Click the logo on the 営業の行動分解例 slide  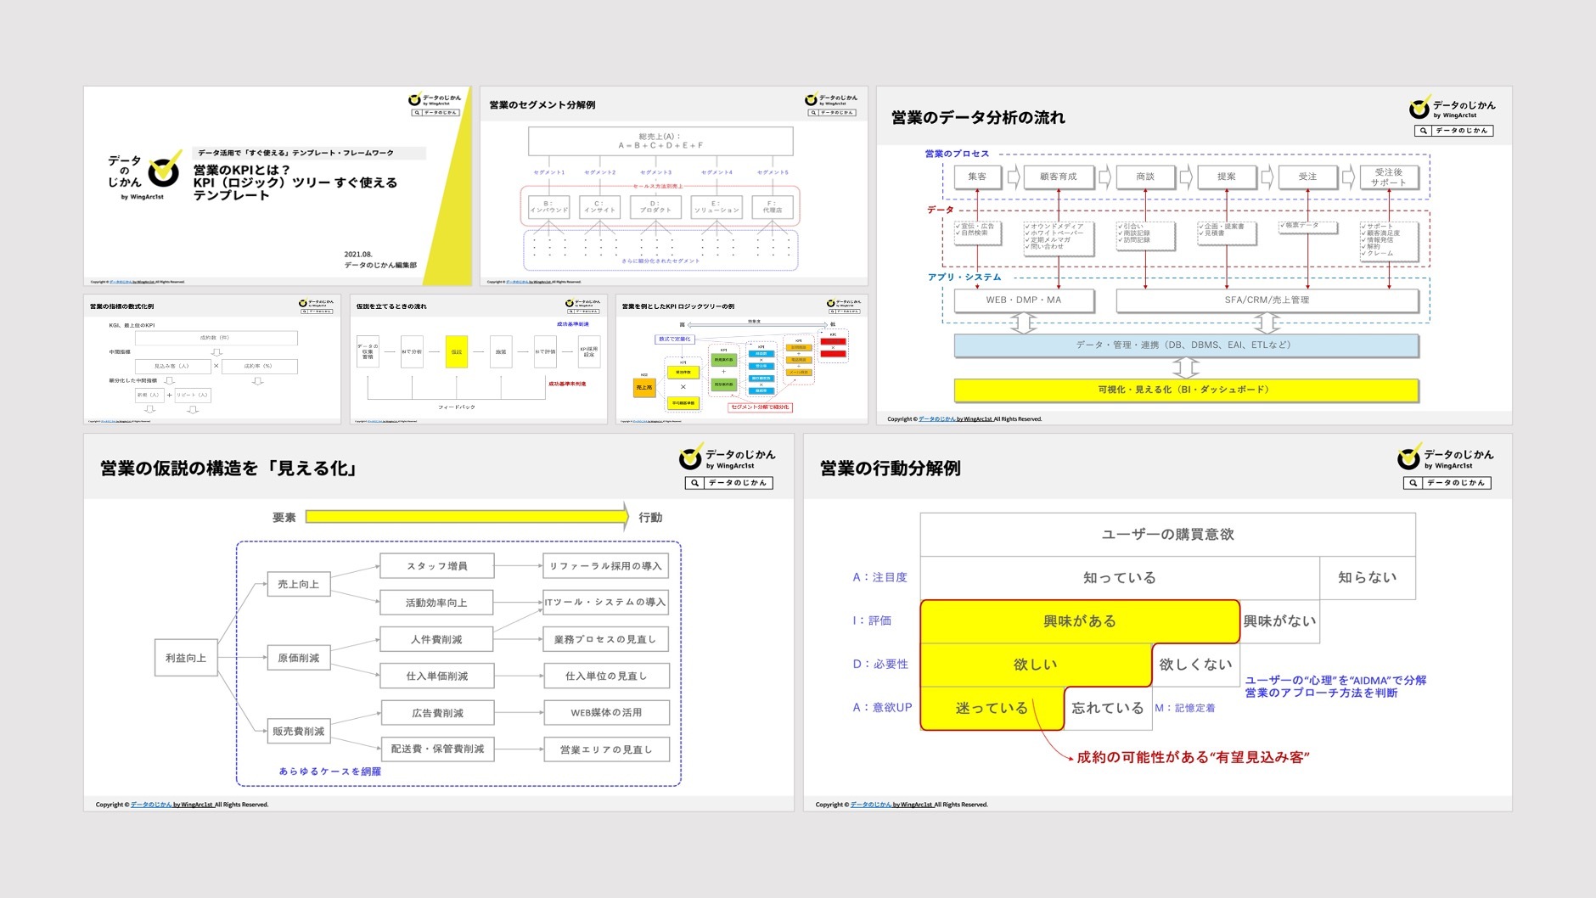(1446, 457)
